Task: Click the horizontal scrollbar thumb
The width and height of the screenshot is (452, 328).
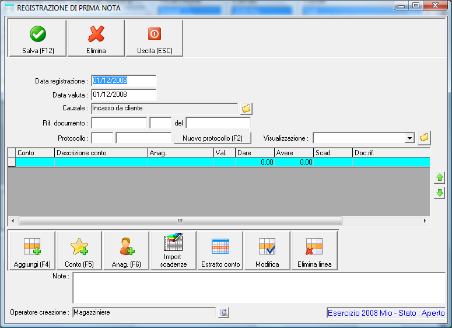Action: [x=180, y=221]
